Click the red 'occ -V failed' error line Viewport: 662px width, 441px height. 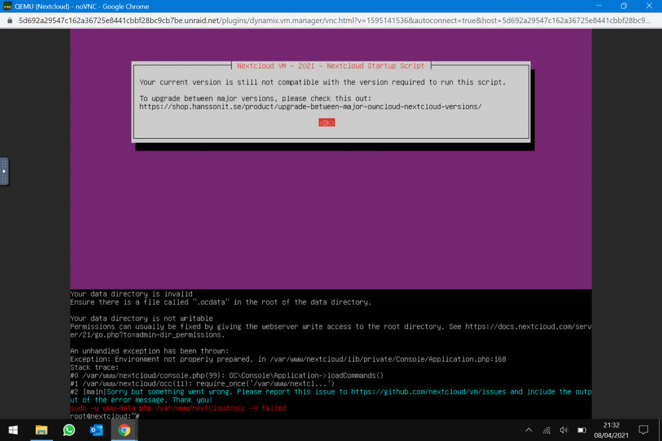178,408
